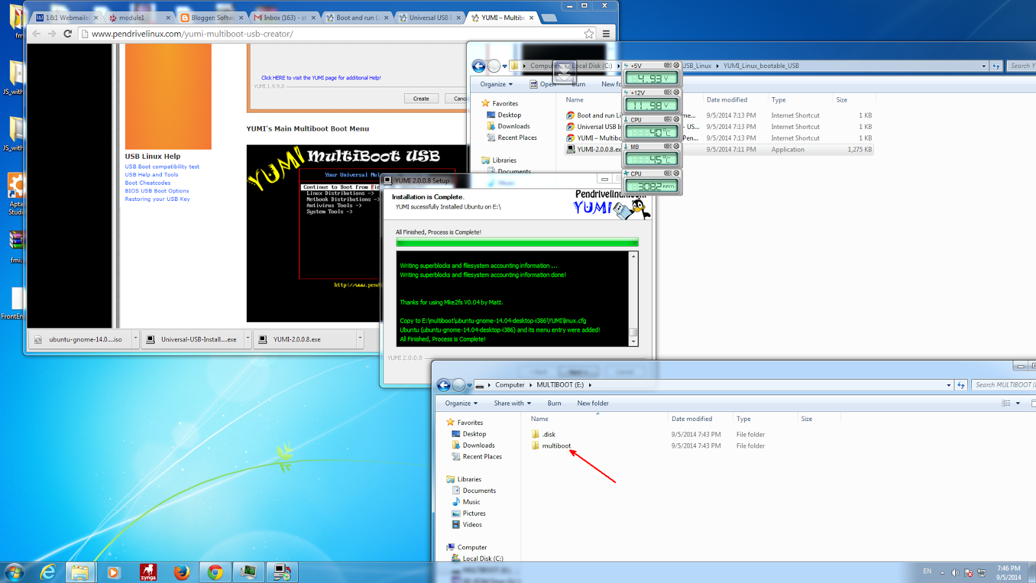Click "New folder" in MULTIBOOT window
Viewport: 1036px width, 583px height.
(x=592, y=403)
